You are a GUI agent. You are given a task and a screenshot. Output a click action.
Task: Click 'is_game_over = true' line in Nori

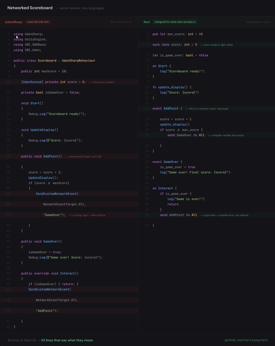point(178,167)
